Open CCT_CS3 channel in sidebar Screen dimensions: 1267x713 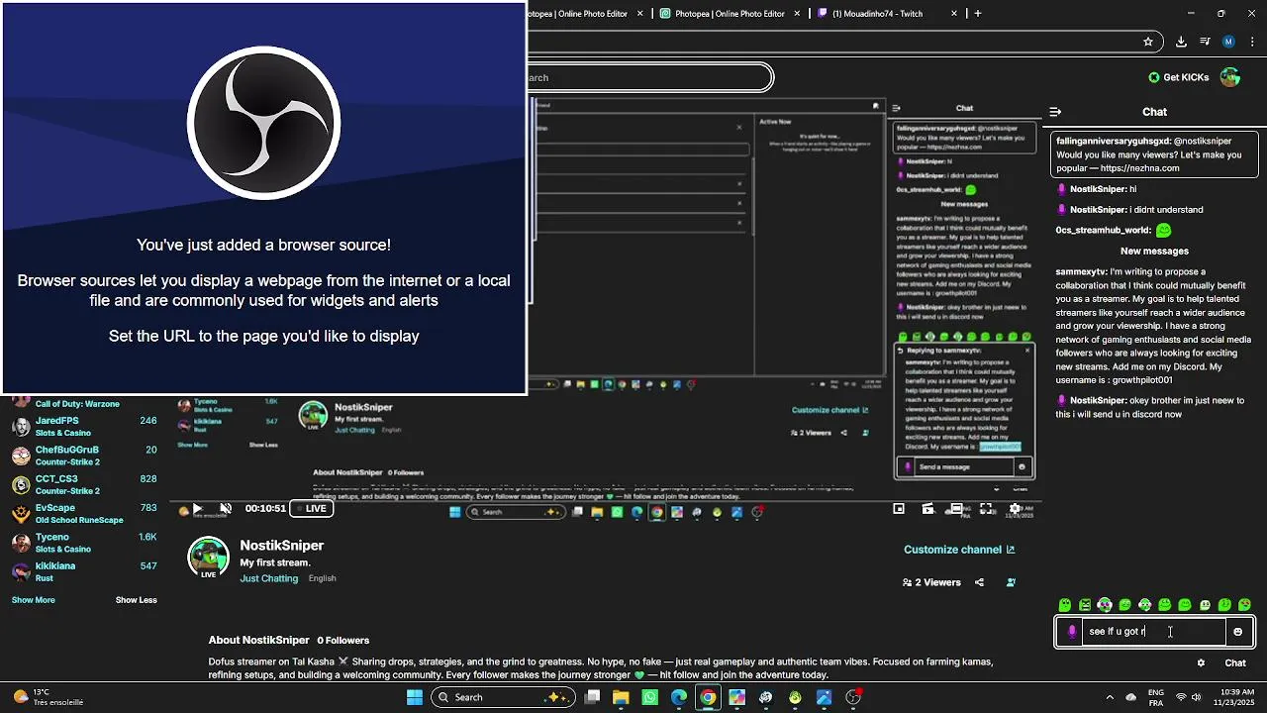pos(84,484)
